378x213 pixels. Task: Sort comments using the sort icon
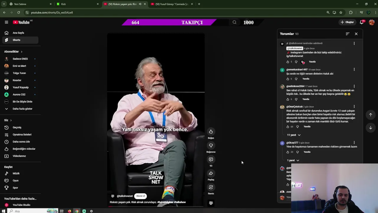coord(348,34)
